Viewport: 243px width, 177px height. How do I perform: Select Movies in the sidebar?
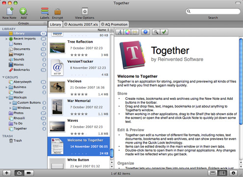(24, 64)
